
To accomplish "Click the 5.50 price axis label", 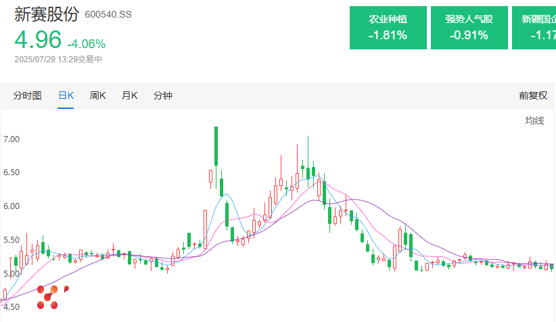I will tap(11, 239).
